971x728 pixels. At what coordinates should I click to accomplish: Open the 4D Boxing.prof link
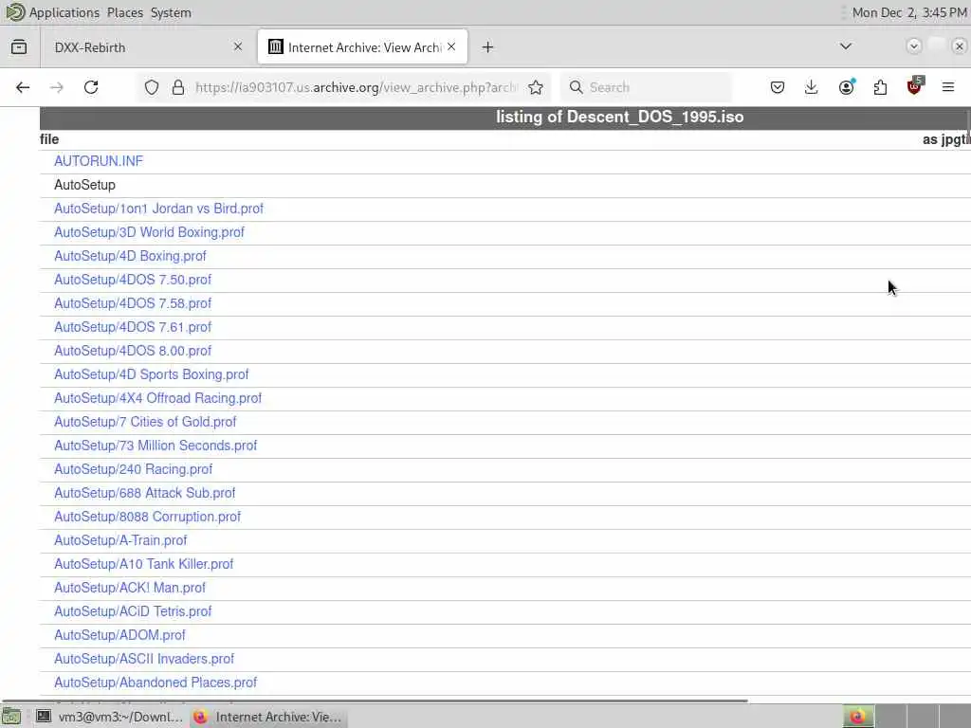coord(130,256)
